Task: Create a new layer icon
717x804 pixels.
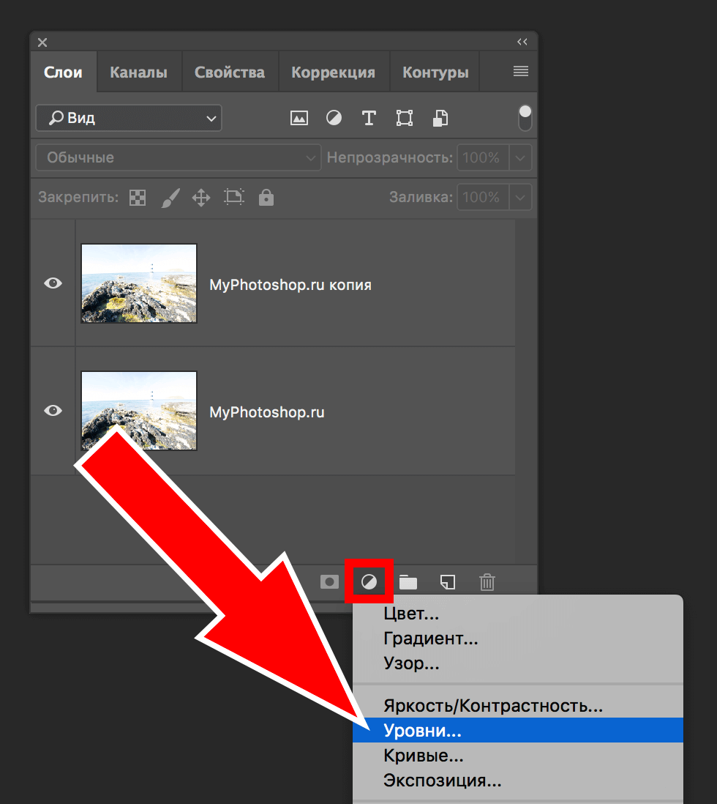Action: click(x=448, y=582)
